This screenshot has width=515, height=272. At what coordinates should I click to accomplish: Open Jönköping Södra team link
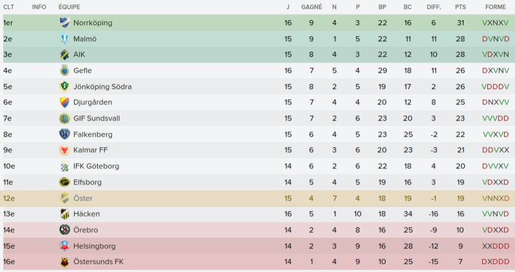[102, 86]
